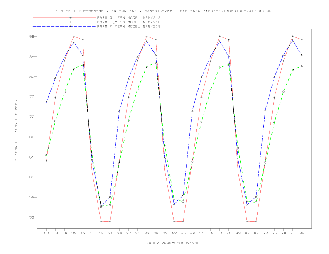The height and width of the screenshot is (254, 329).
Task: Click x-axis forecast hour label 60
Action: coord(229,233)
